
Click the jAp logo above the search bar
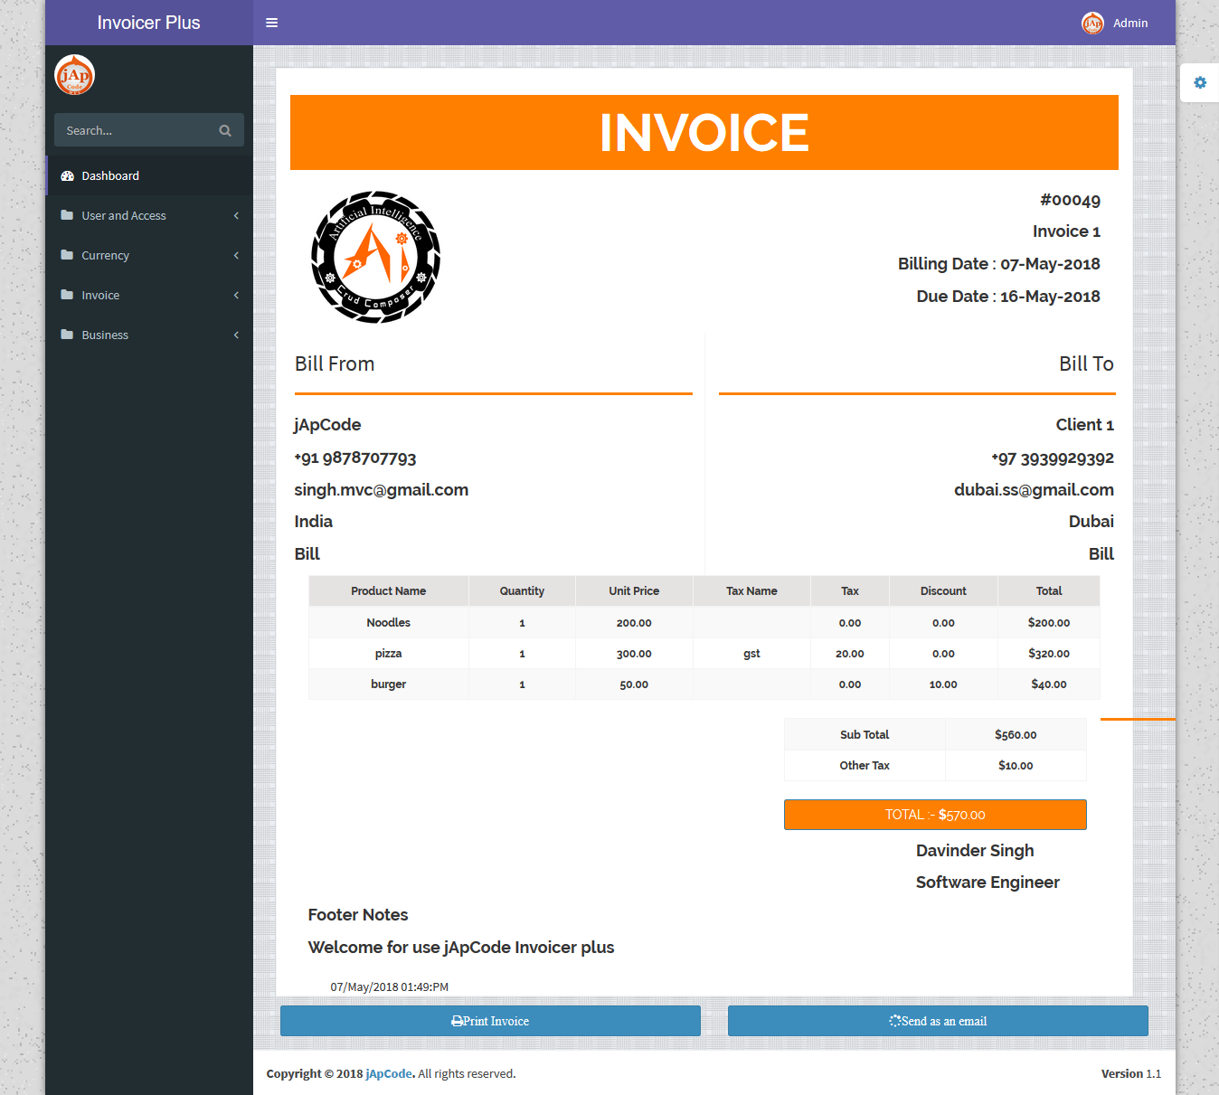[74, 75]
